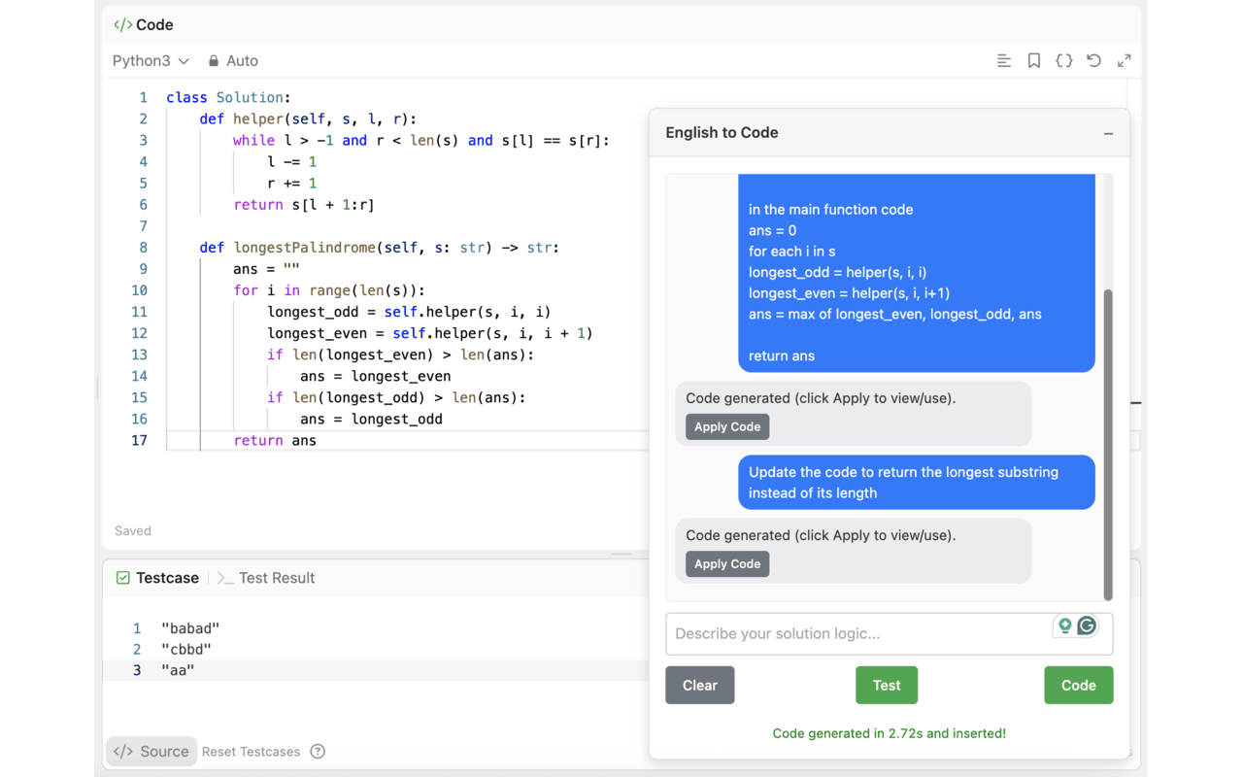Click the format code lines icon

point(1004,61)
